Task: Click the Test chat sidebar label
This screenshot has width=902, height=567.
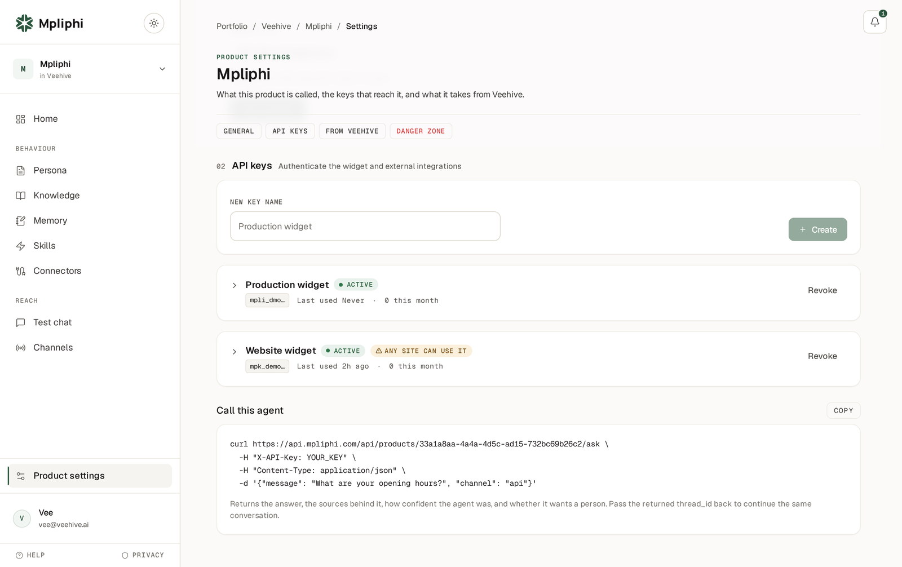Action: (52, 322)
